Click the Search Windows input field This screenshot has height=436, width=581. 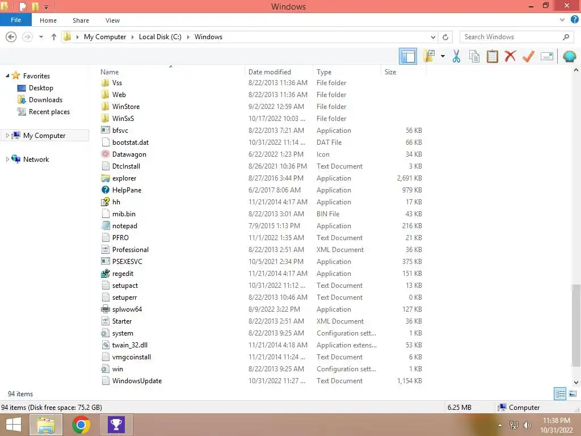point(516,37)
